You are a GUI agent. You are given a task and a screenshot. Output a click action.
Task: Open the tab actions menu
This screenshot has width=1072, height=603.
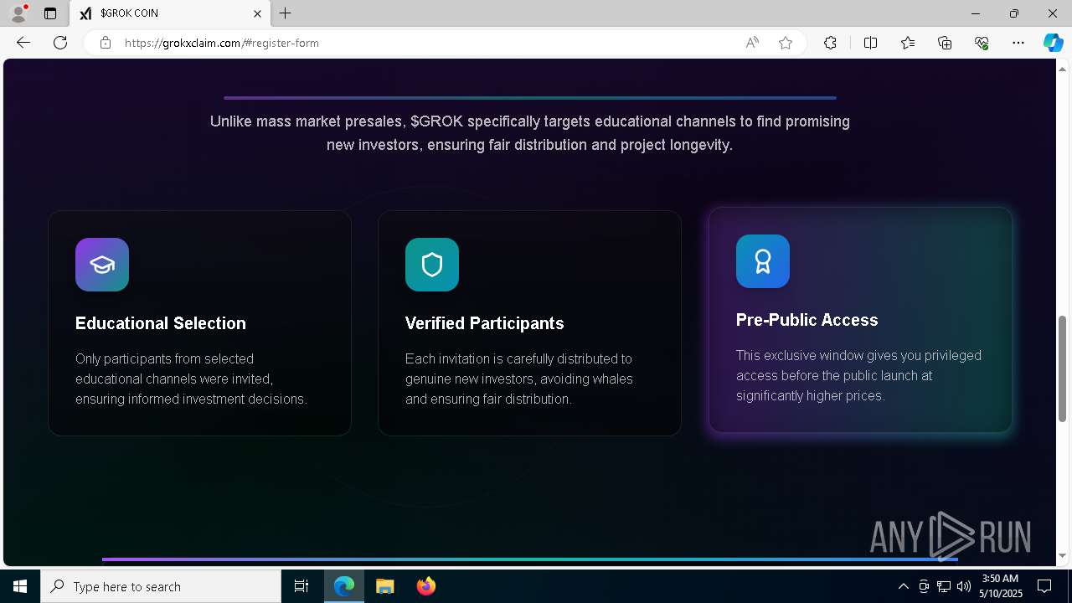pyautogui.click(x=50, y=13)
